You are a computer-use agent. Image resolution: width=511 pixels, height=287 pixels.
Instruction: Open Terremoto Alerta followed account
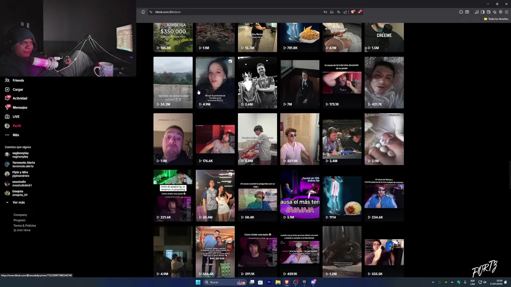[20, 165]
